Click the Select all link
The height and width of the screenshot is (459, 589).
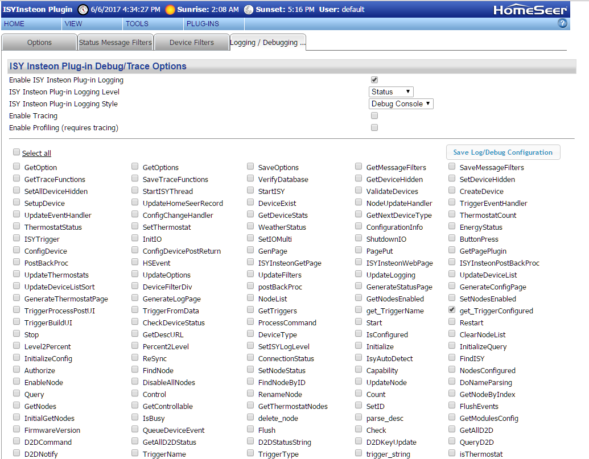(36, 153)
